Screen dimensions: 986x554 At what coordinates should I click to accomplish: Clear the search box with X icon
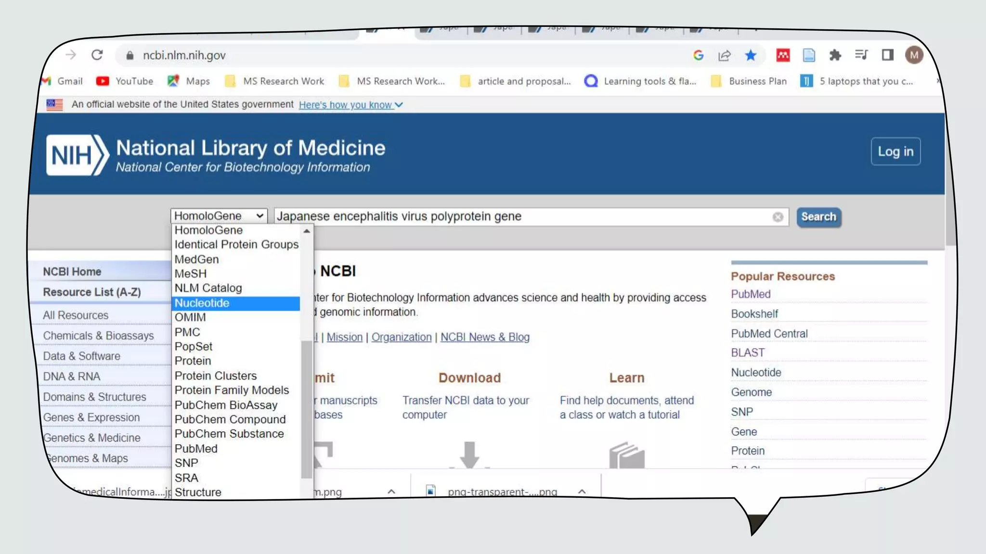tap(778, 217)
